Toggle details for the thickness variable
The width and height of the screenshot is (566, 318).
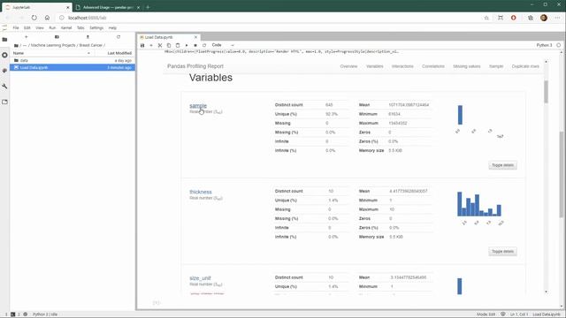(502, 251)
